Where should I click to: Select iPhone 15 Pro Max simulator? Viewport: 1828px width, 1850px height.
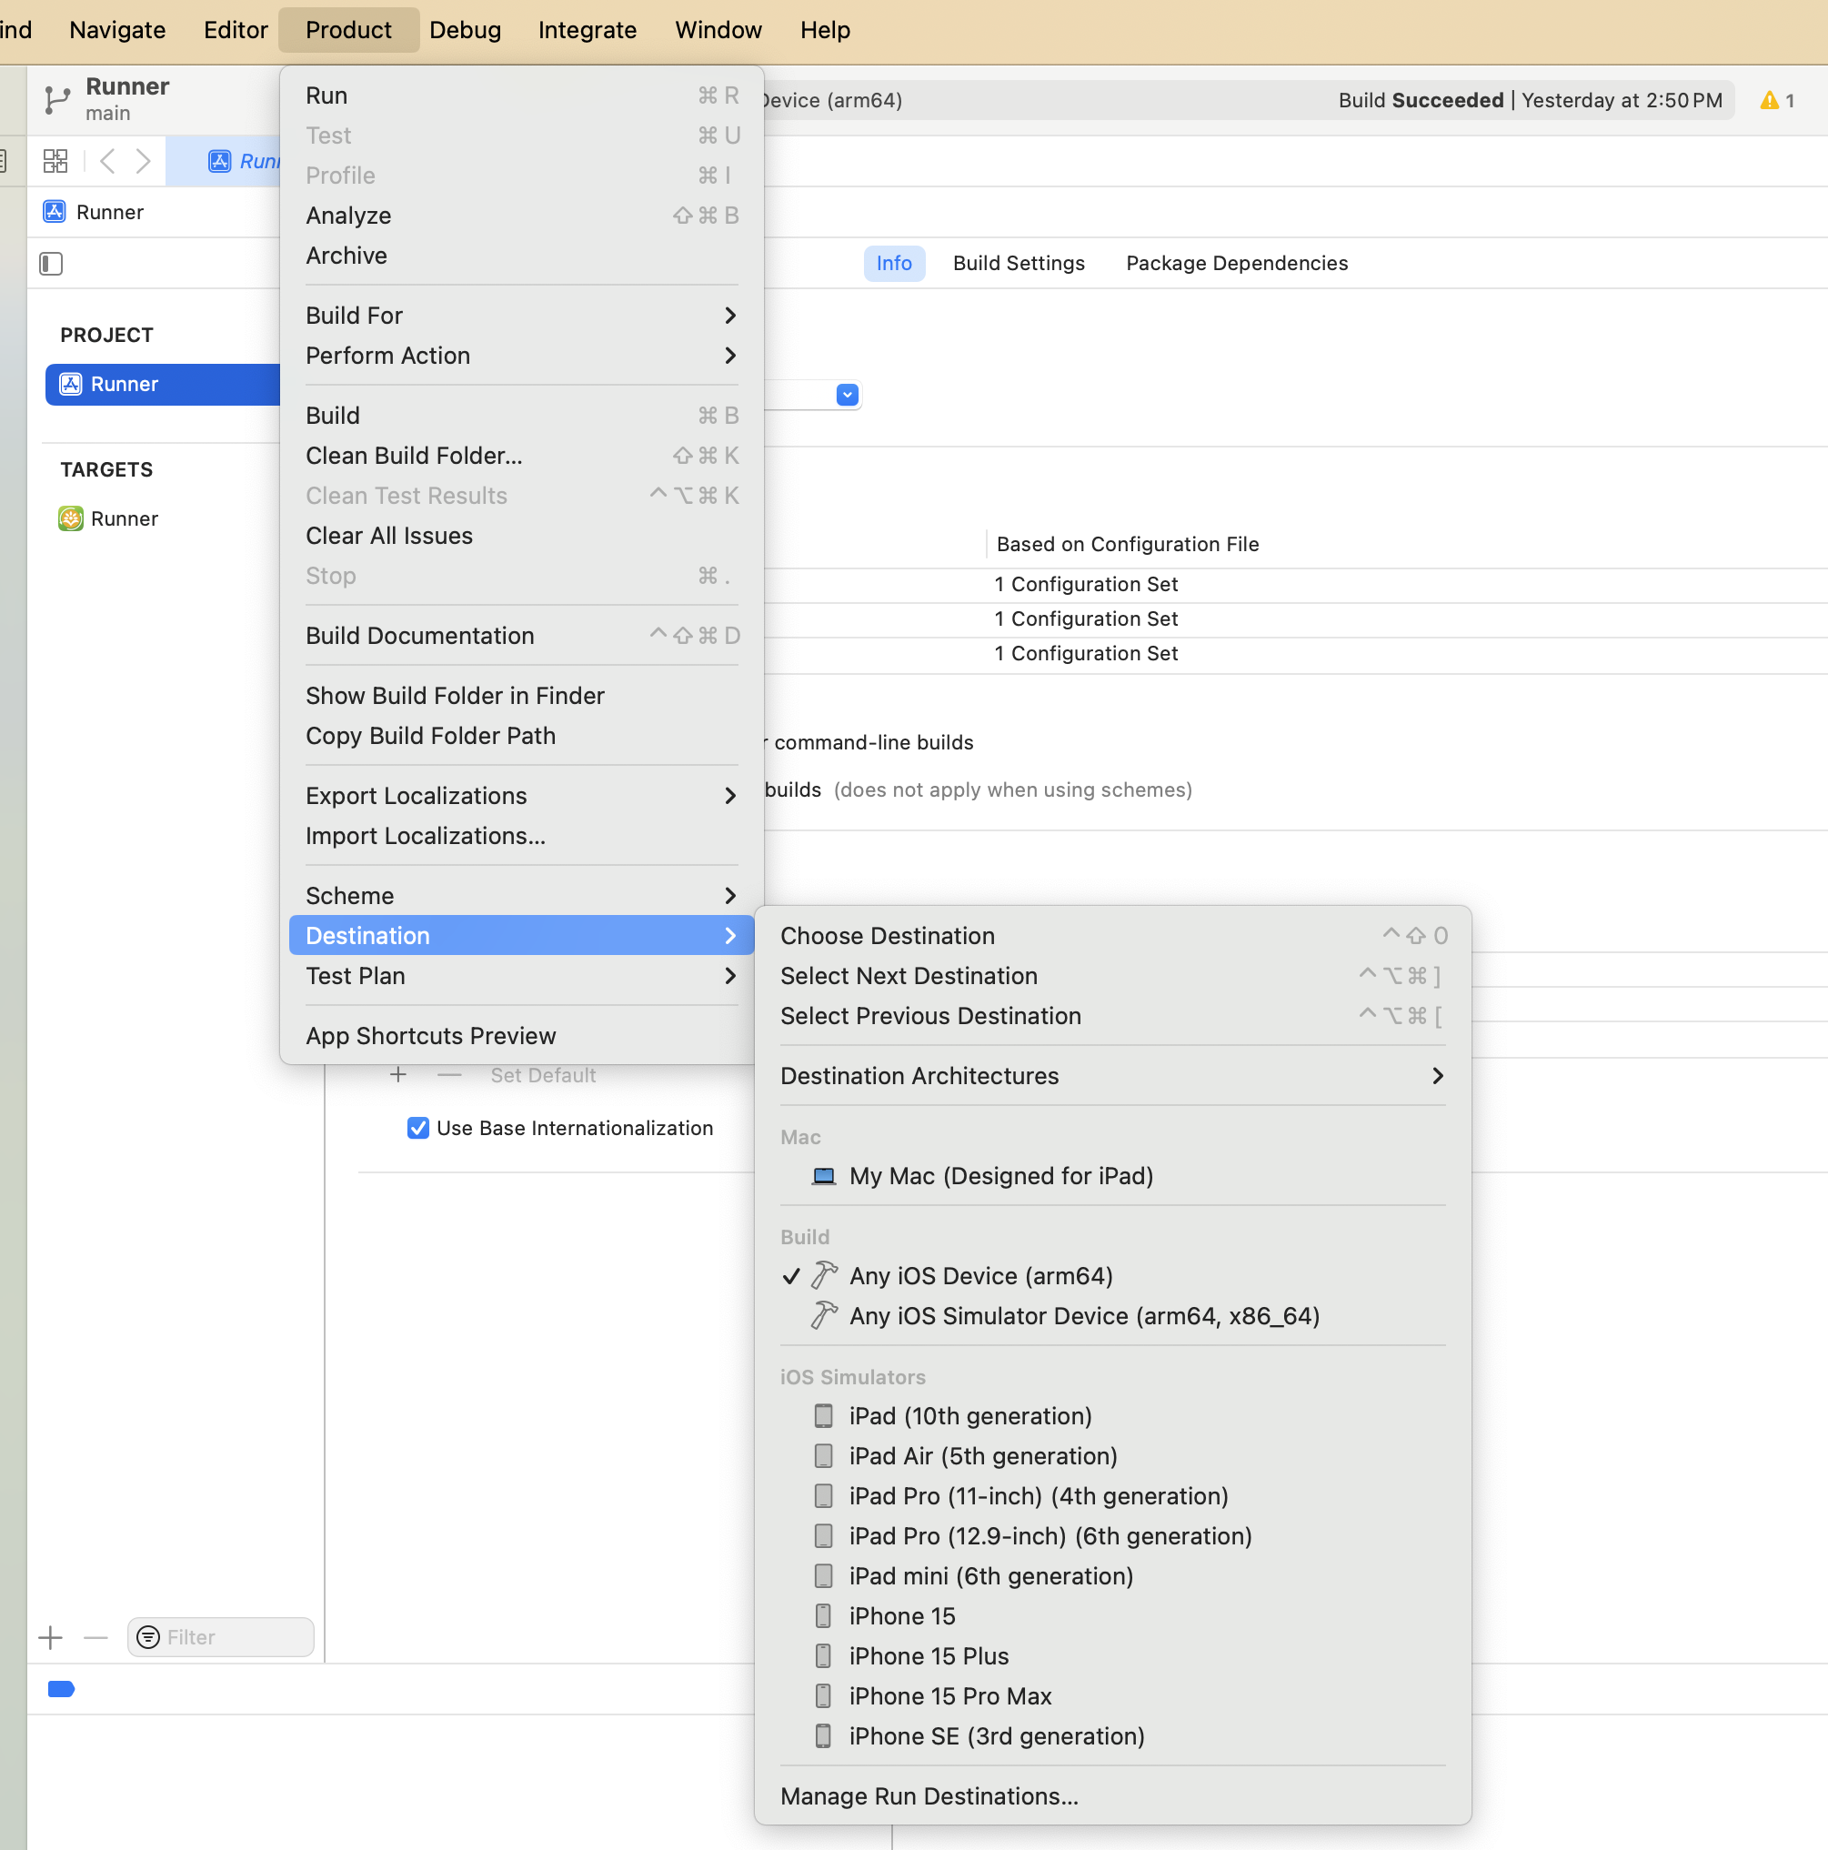click(949, 1695)
